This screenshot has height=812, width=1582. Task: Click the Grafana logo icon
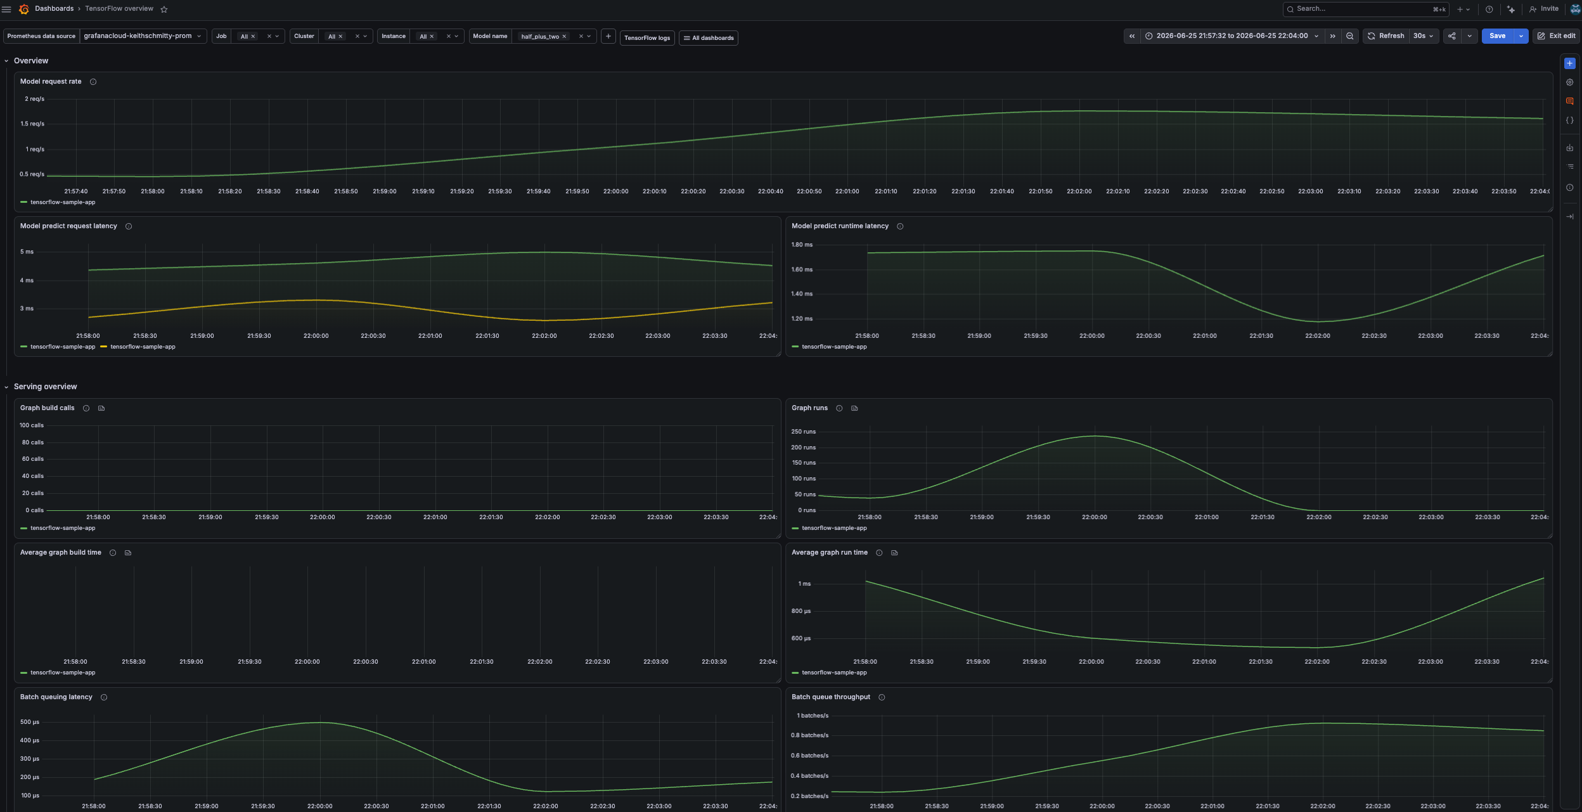(x=24, y=9)
